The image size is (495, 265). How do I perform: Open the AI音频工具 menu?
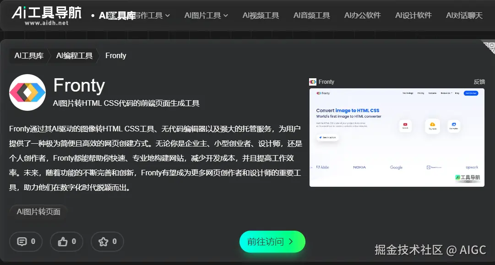coord(311,15)
